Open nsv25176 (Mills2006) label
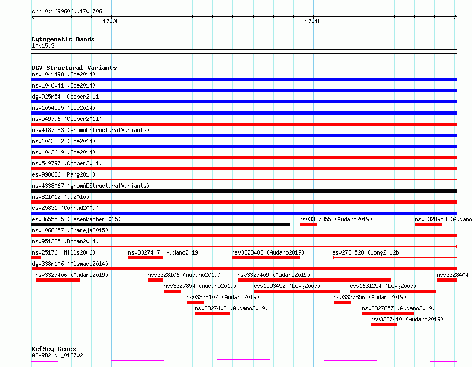 pos(64,252)
